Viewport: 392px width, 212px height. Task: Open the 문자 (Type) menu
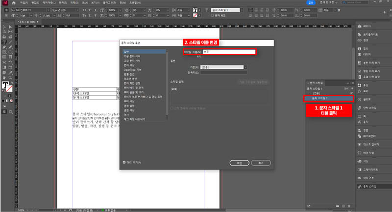click(63, 3)
